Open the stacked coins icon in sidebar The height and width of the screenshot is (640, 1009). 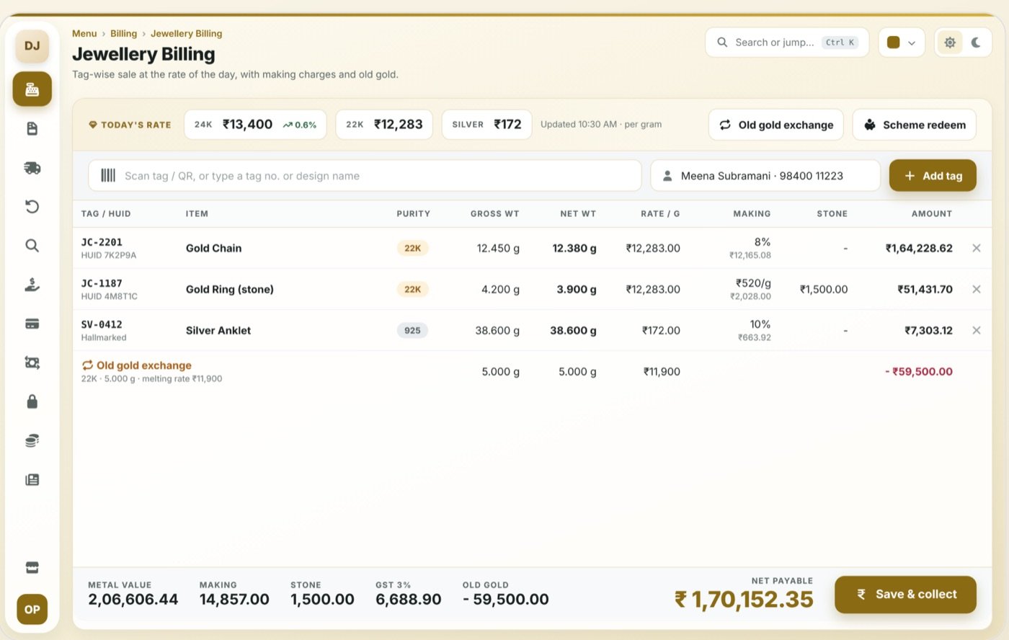tap(32, 440)
